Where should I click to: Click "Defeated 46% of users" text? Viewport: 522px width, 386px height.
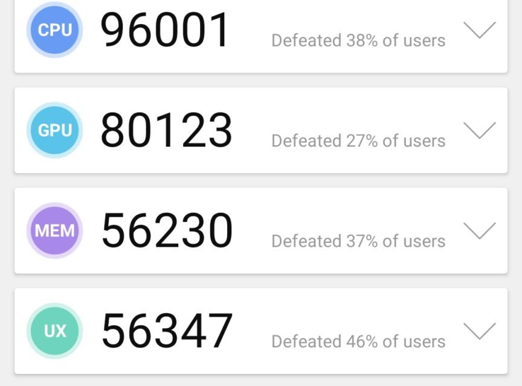pos(358,341)
